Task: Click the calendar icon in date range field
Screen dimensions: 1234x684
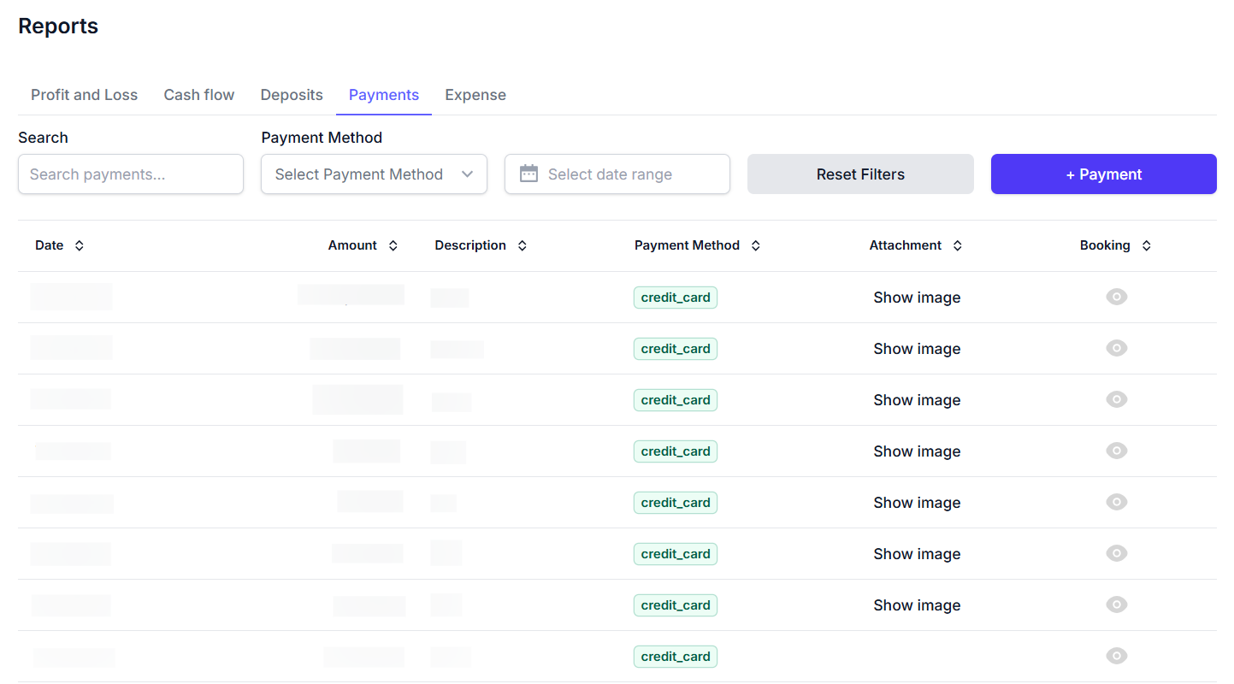Action: click(528, 174)
